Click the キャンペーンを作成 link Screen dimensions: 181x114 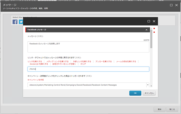[x=36, y=80]
